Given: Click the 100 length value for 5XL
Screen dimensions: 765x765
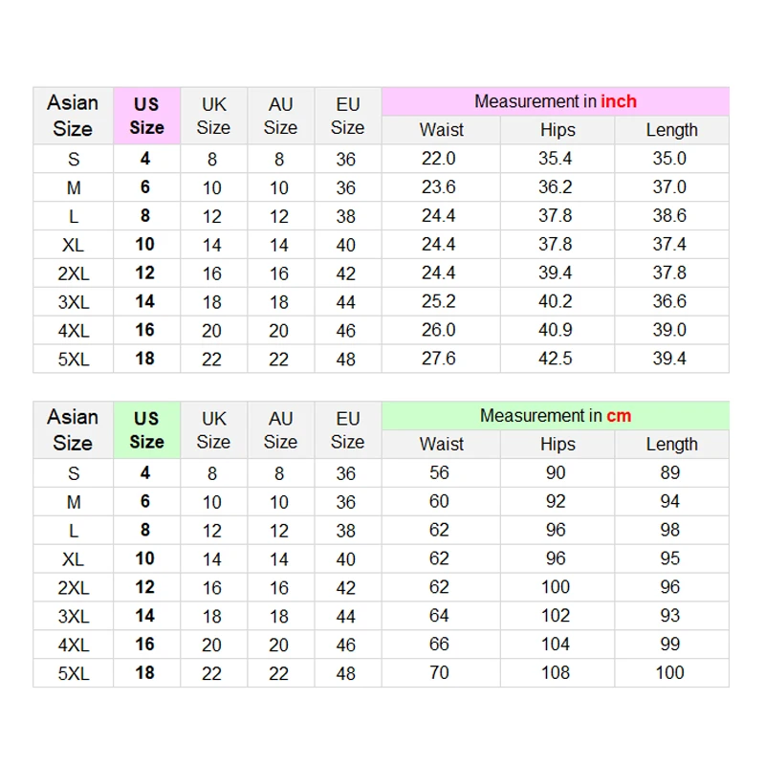Looking at the screenshot, I should (x=672, y=673).
